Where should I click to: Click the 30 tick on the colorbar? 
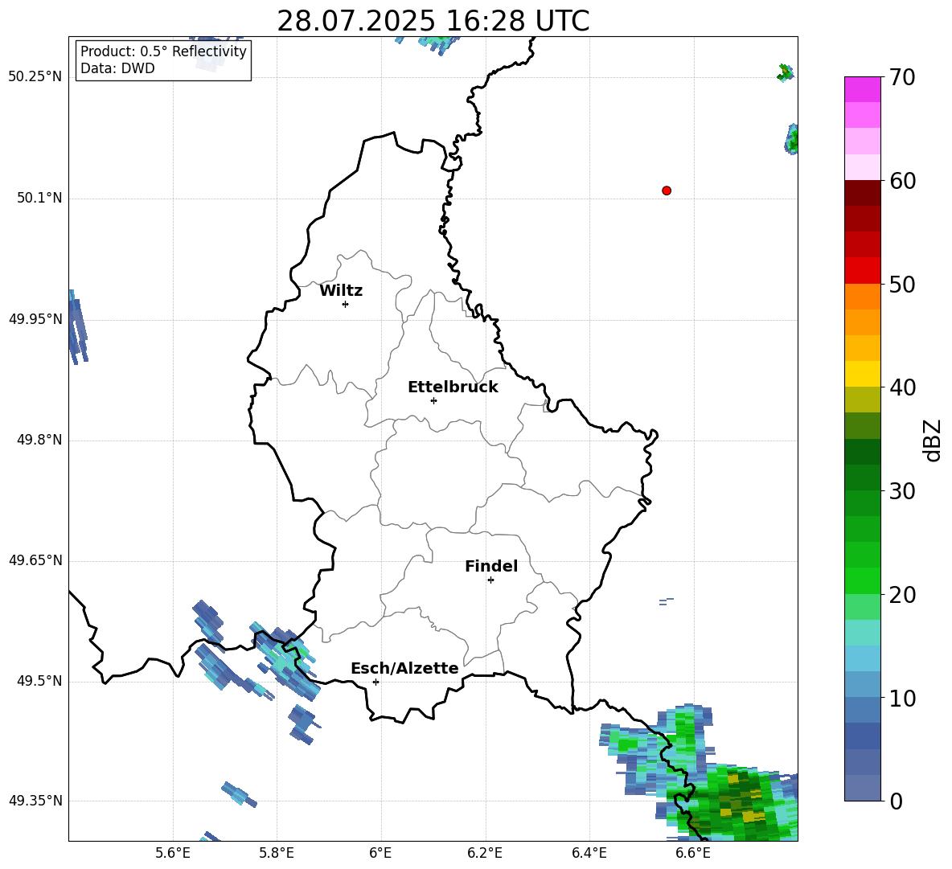point(902,491)
